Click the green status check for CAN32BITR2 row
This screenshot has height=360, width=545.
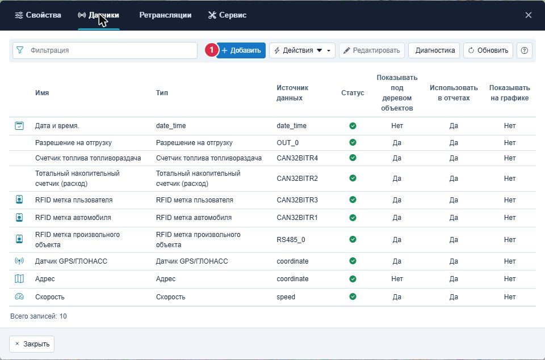[353, 178]
